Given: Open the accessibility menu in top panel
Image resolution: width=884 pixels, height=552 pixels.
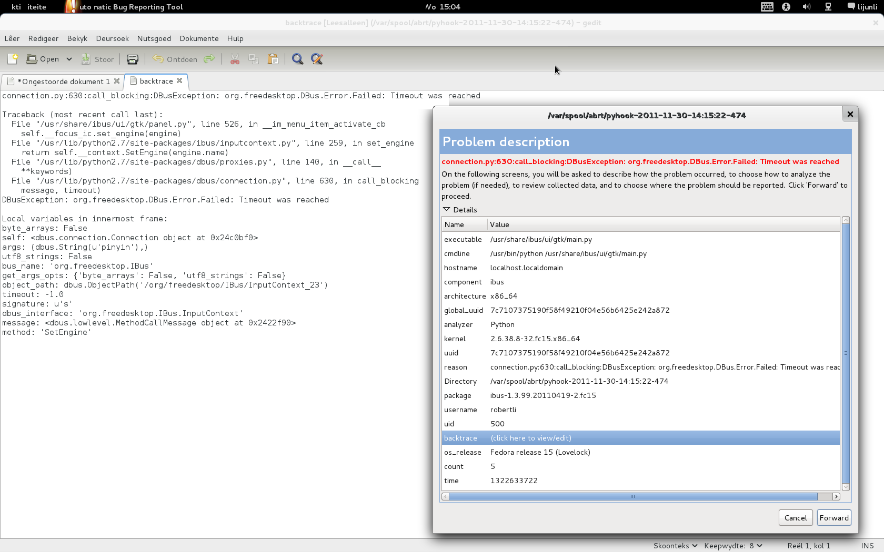Looking at the screenshot, I should click(786, 7).
